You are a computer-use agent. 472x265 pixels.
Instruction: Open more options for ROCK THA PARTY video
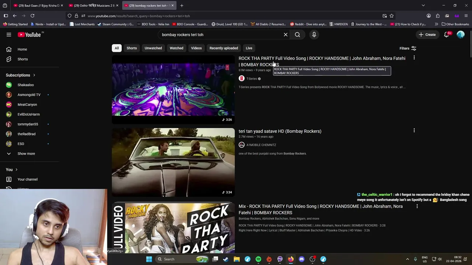pyautogui.click(x=414, y=58)
